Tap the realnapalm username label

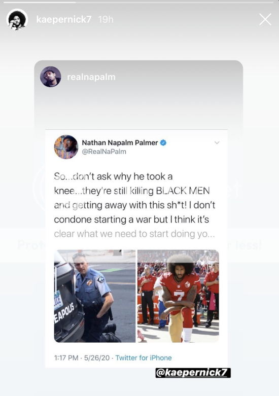[x=91, y=77]
